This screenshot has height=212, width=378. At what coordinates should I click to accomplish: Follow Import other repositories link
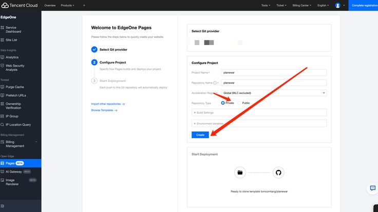click(108, 104)
